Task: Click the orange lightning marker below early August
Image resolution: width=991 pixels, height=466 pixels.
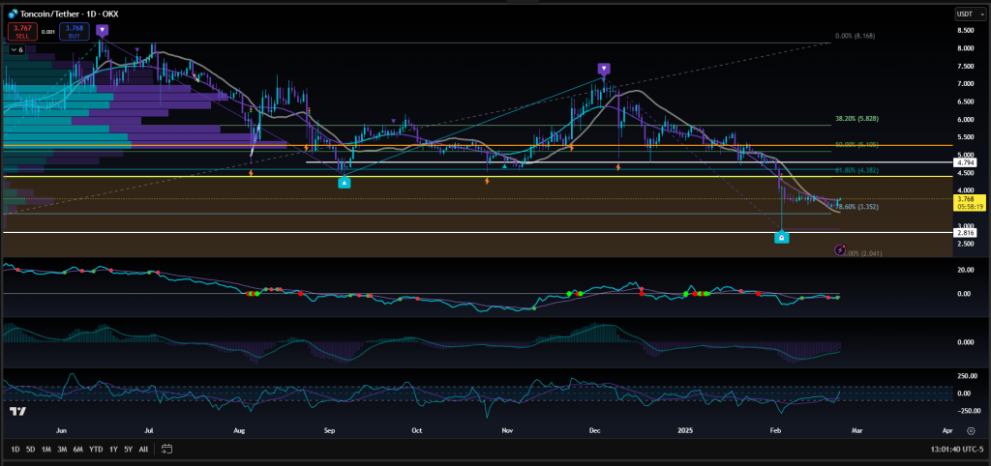Action: 251,172
